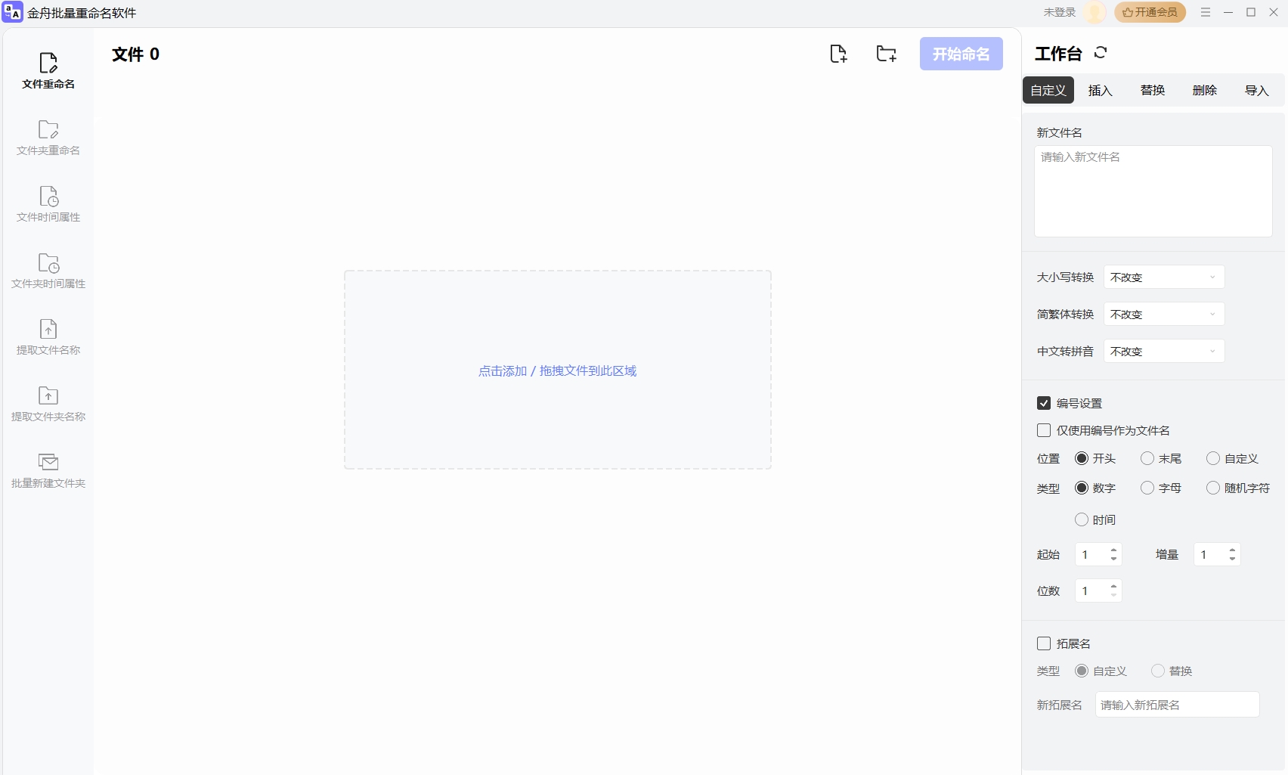Open the 大小写转换 dropdown
Viewport: 1288px width, 775px height.
pos(1164,277)
